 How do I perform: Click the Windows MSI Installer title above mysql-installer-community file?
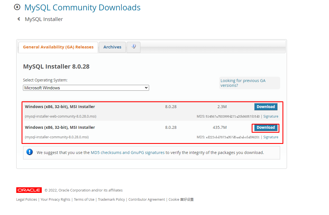click(60, 127)
